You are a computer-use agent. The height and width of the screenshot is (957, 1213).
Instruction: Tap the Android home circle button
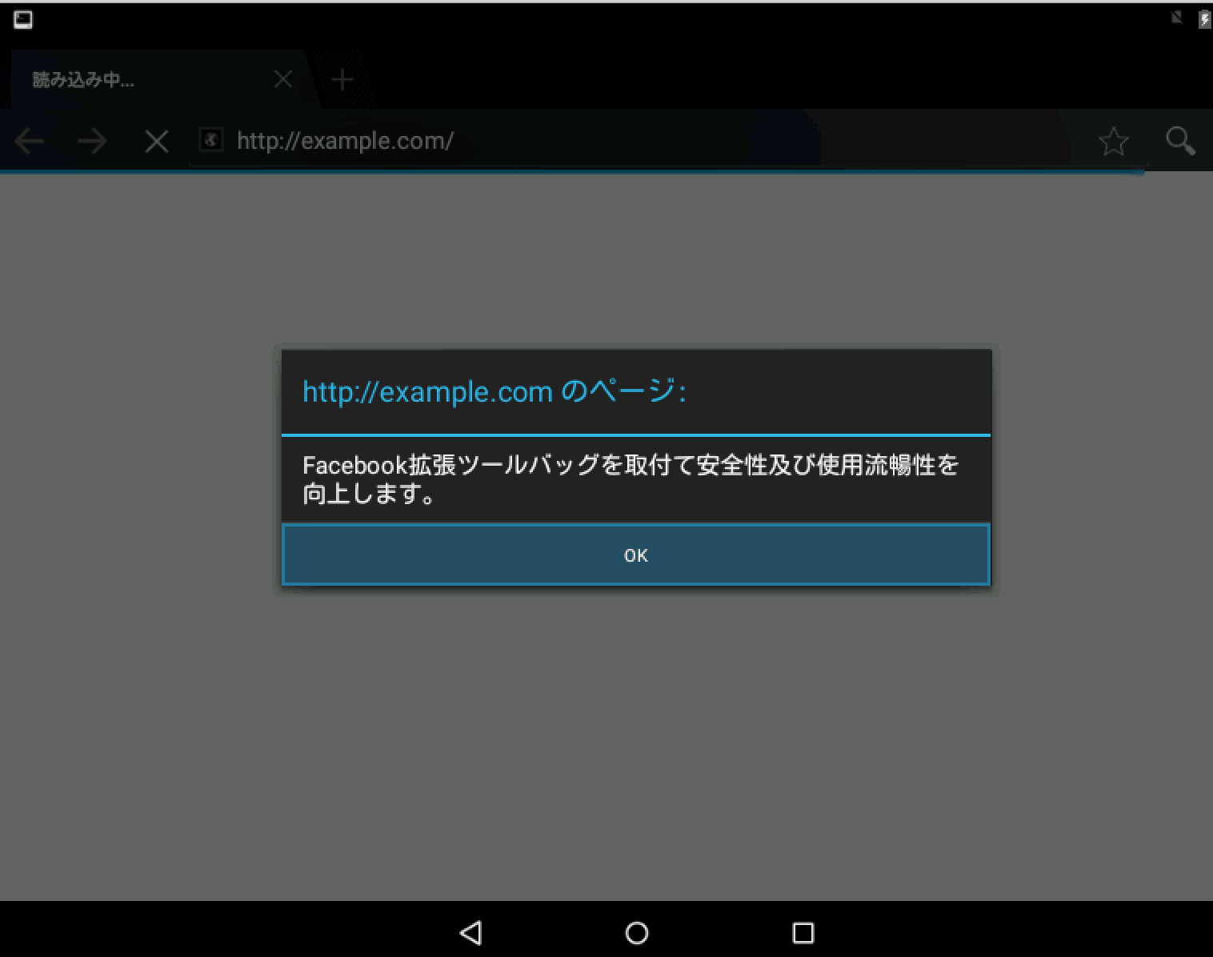pyautogui.click(x=637, y=932)
